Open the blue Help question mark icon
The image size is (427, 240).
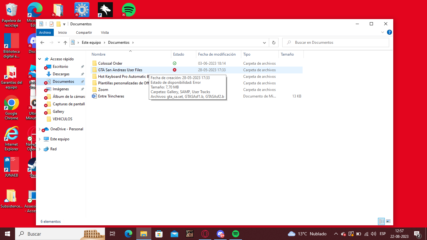point(389,32)
